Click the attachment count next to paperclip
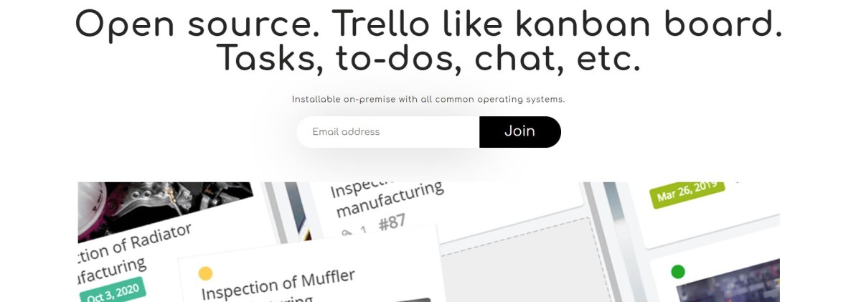Screen dimensions: 861x302 pos(363,230)
